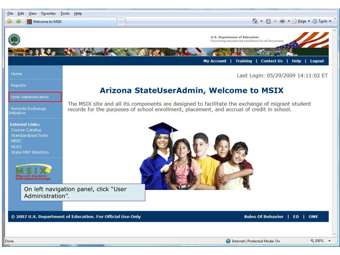The width and height of the screenshot is (340, 255).
Task: Click the MSIX Migrant Student logo
Action: [x=34, y=172]
